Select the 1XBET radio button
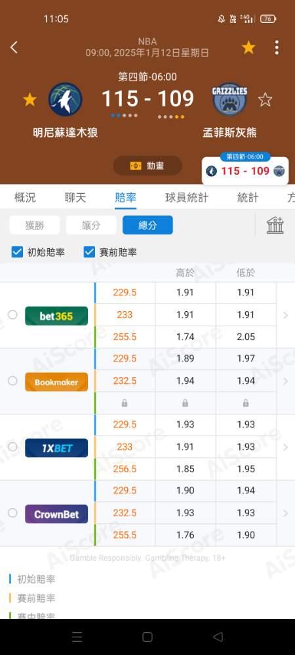The width and height of the screenshot is (295, 655). point(12,447)
